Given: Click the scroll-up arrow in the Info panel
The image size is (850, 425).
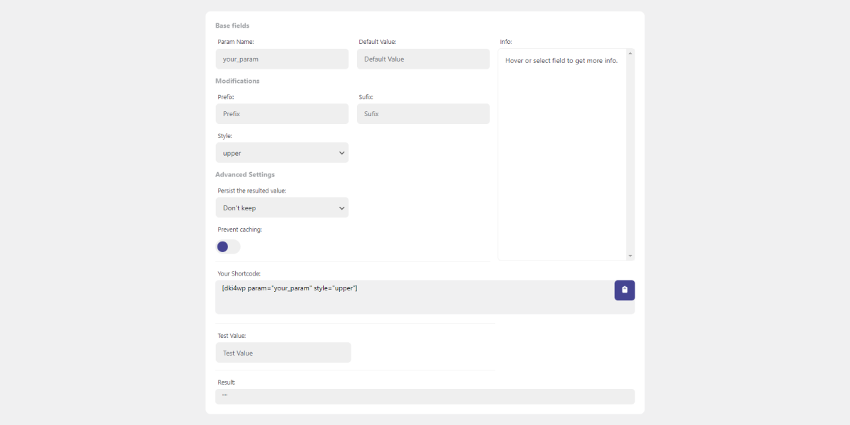Looking at the screenshot, I should pos(630,52).
